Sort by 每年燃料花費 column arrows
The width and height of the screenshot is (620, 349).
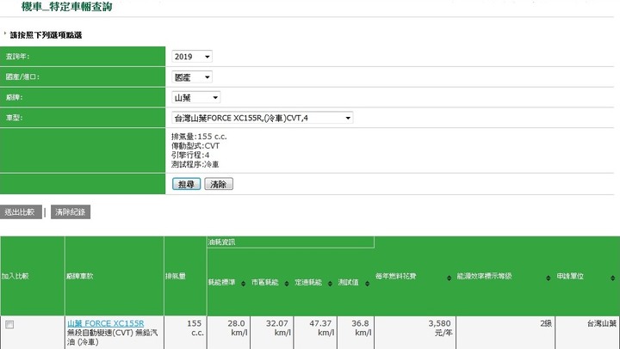coord(449,278)
